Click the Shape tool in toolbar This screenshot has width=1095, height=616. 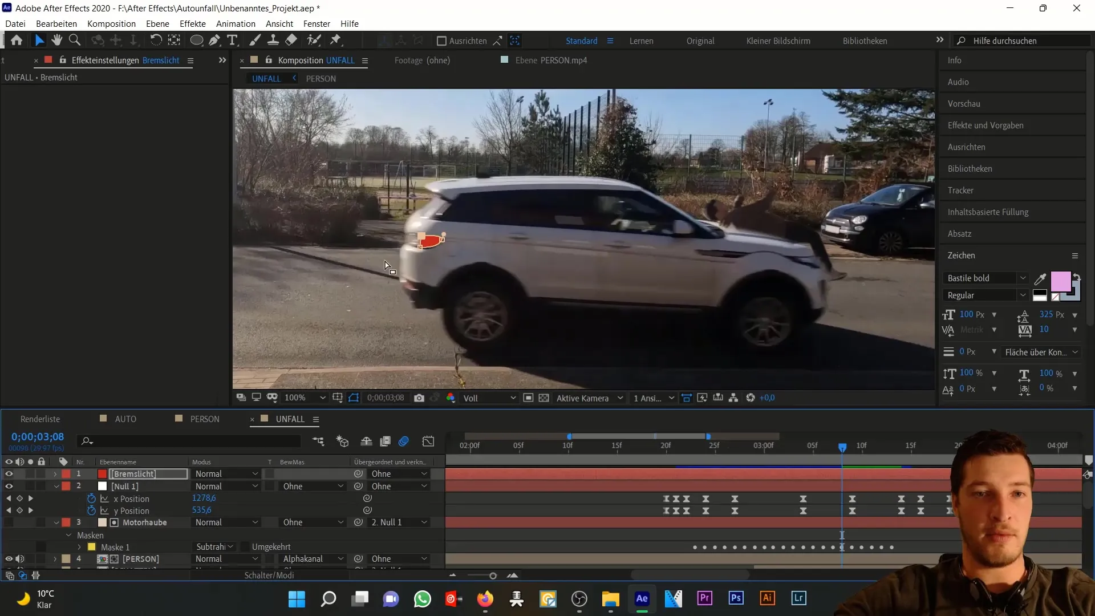[x=196, y=40]
